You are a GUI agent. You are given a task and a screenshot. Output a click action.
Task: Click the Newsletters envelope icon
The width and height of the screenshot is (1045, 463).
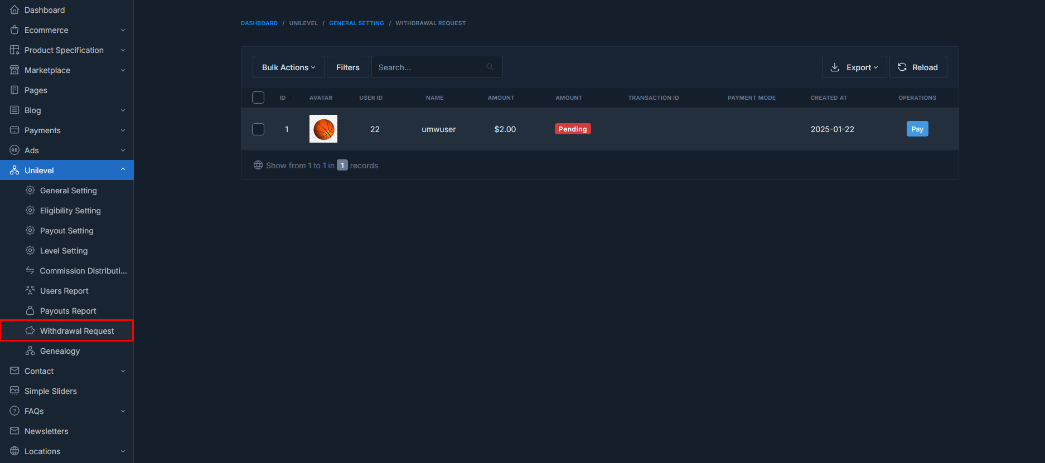pos(14,431)
